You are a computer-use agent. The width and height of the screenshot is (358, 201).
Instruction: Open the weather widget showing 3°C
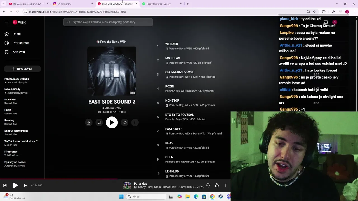click(15, 197)
